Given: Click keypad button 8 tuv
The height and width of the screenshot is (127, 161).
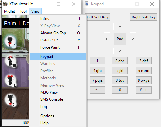Looking at the screenshot, I should coord(120,80).
